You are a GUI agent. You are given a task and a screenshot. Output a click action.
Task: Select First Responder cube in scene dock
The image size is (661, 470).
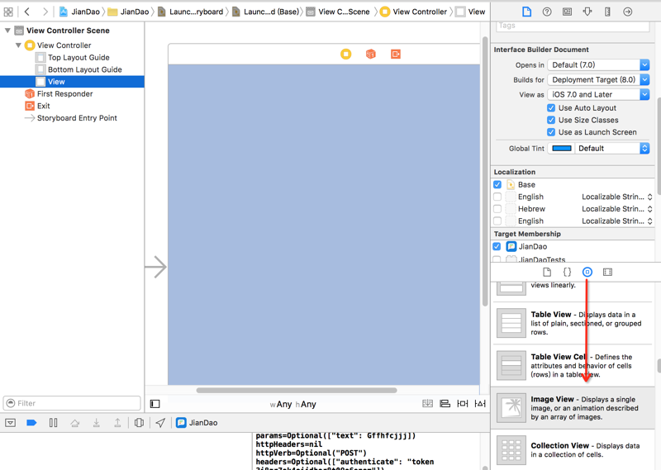pos(370,54)
